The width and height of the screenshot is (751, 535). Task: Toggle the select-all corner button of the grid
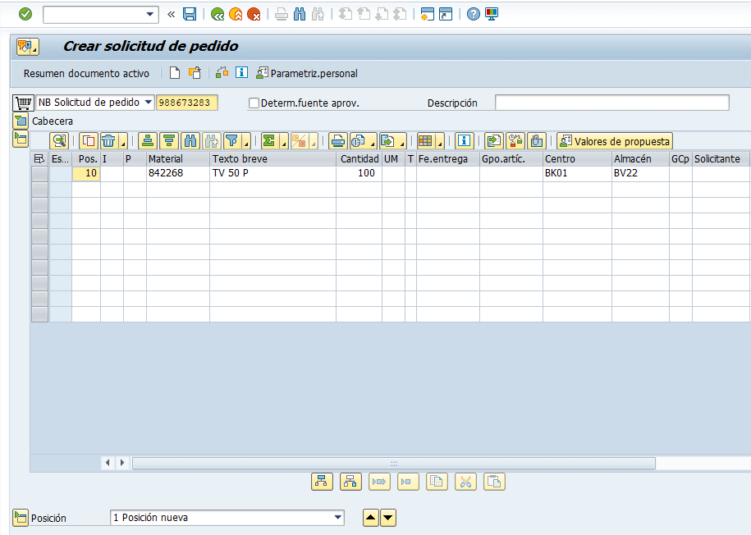point(39,158)
